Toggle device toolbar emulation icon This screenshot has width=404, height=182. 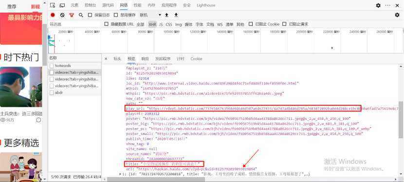(62, 5)
